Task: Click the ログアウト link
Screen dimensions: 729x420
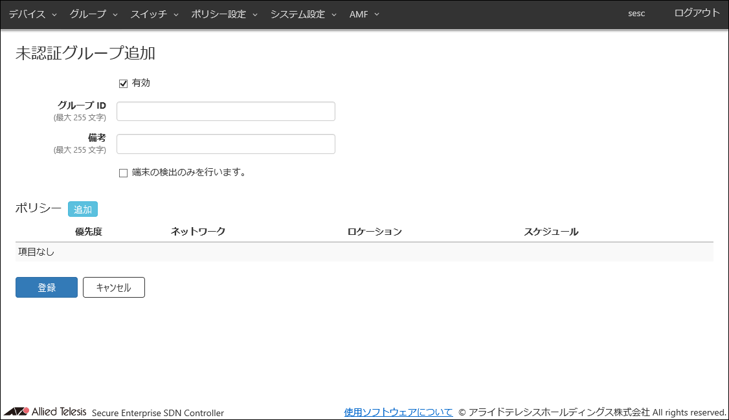Action: coord(697,13)
